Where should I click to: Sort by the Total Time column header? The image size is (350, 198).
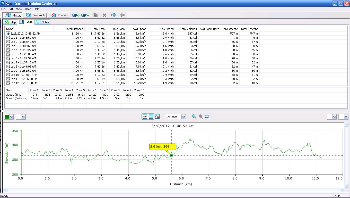click(x=95, y=29)
